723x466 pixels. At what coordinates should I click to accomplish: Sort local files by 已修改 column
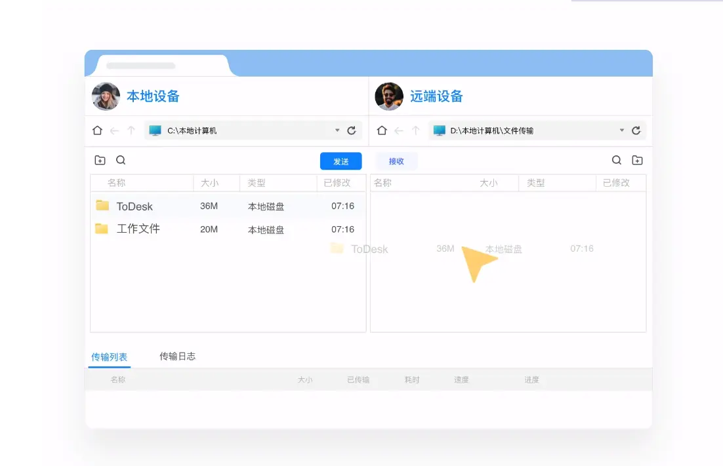coord(337,183)
